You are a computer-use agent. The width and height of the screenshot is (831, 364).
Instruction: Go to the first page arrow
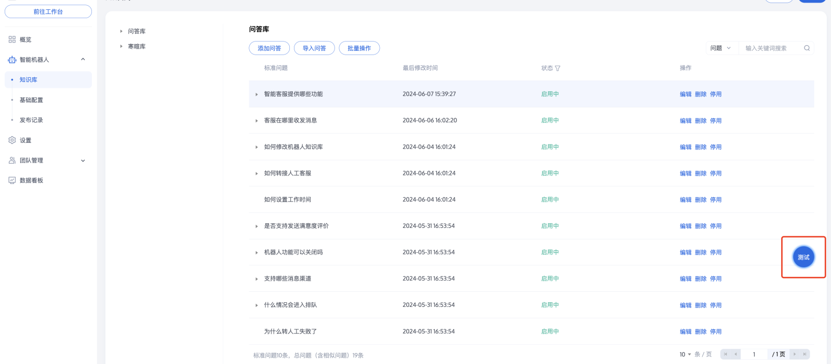point(726,354)
